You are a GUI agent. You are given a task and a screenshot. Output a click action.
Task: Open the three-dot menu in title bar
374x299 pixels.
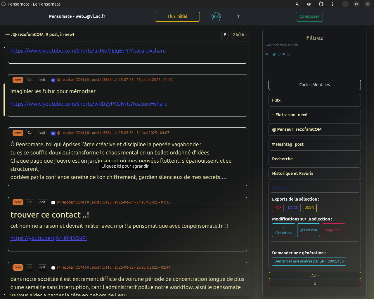pyautogui.click(x=333, y=4)
